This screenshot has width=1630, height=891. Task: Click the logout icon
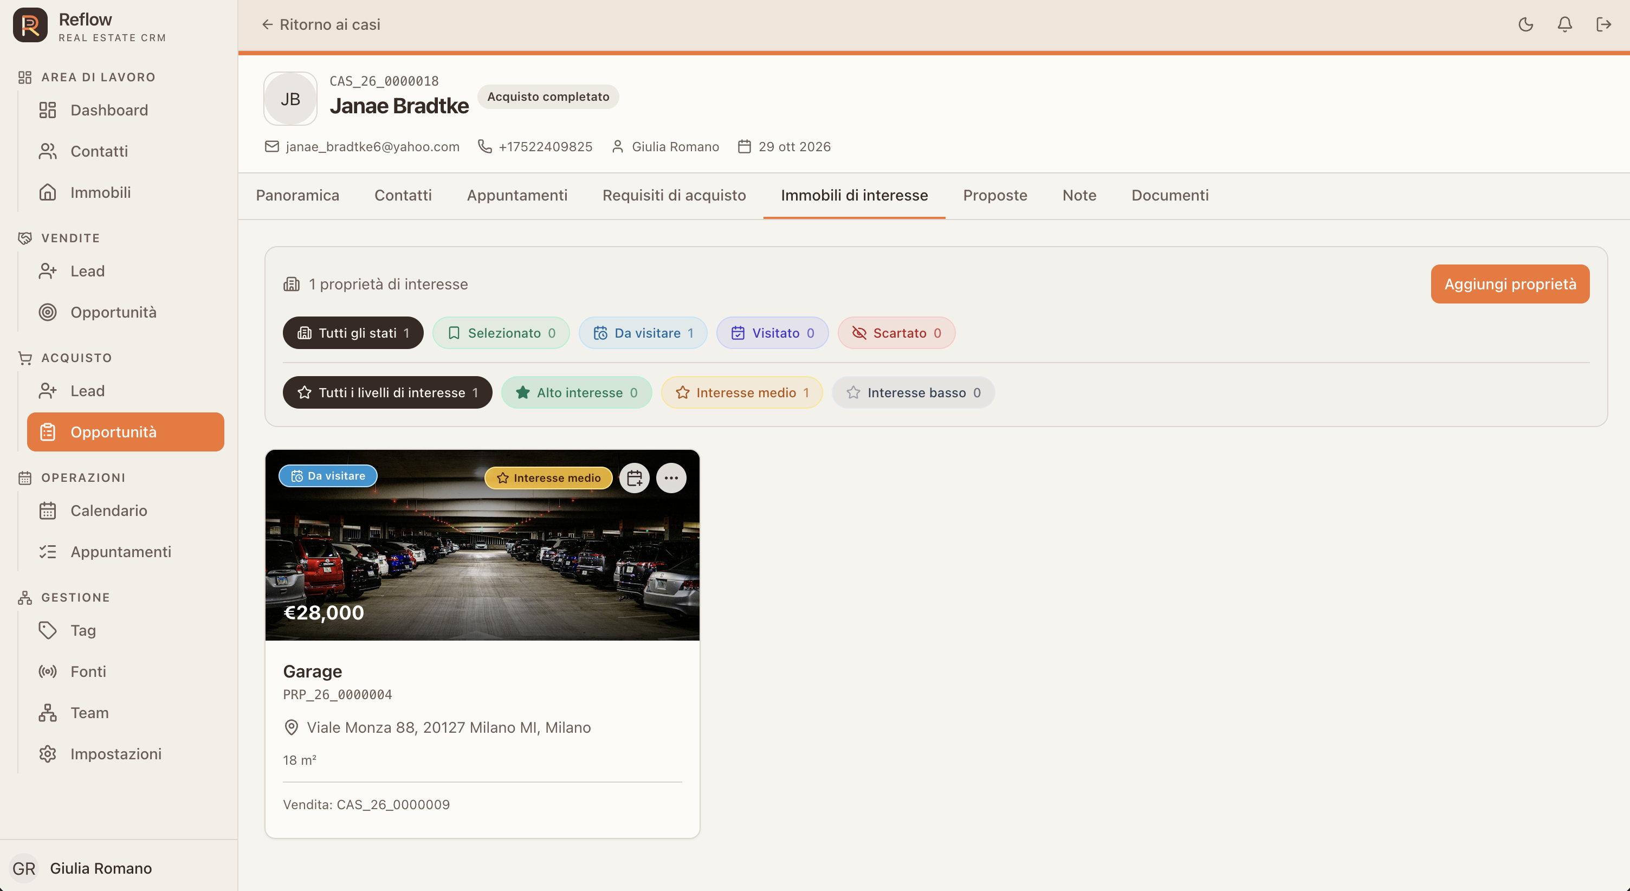coord(1603,25)
